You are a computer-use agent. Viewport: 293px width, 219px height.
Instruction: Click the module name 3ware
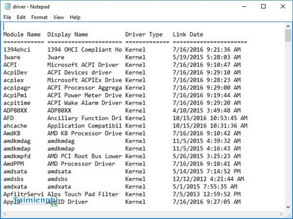tap(12, 57)
